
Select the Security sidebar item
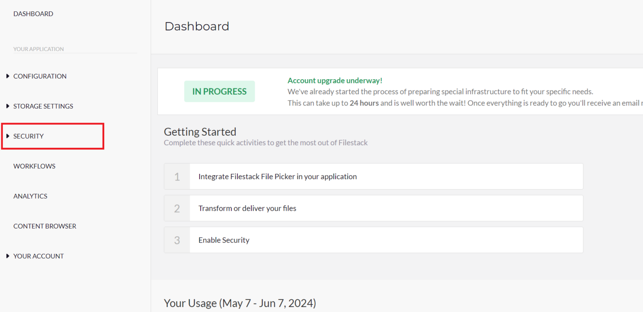coord(28,136)
